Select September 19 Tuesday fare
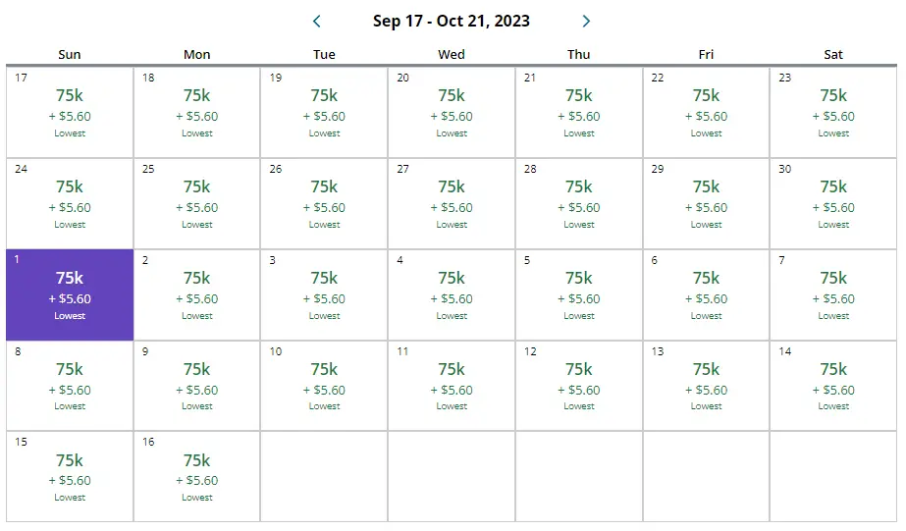The width and height of the screenshot is (906, 531). (324, 113)
